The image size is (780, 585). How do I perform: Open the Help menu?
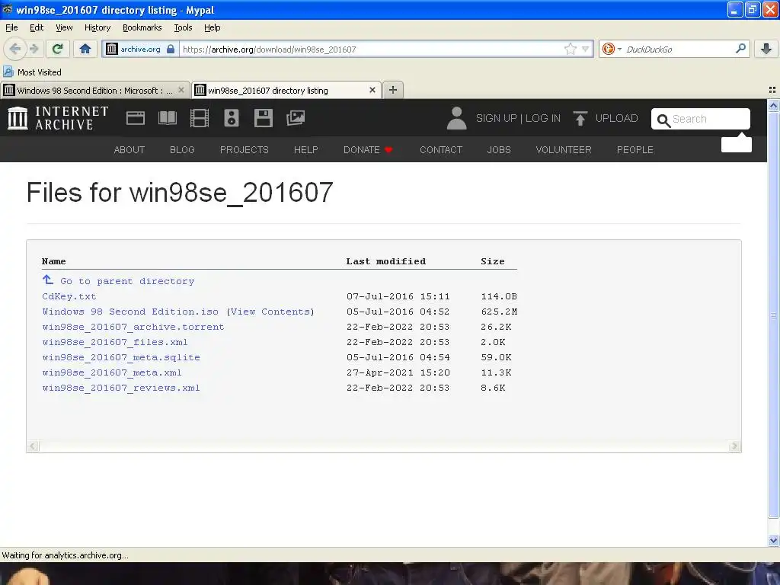tap(212, 27)
